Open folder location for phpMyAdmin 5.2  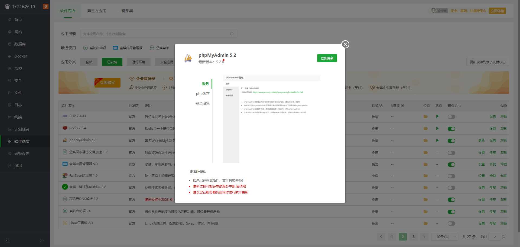tap(426, 141)
